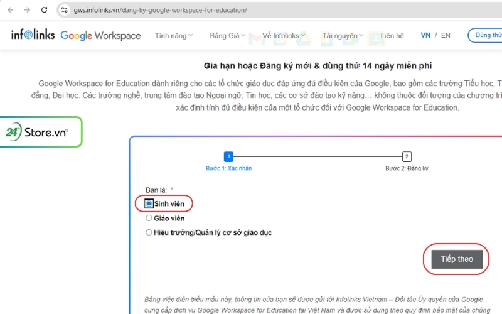Expand the Tính năng menu
Screen dimensions: 502x314
coord(174,36)
